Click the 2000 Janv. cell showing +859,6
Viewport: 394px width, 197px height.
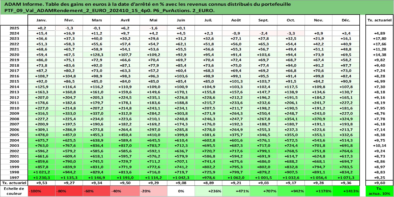point(42,162)
